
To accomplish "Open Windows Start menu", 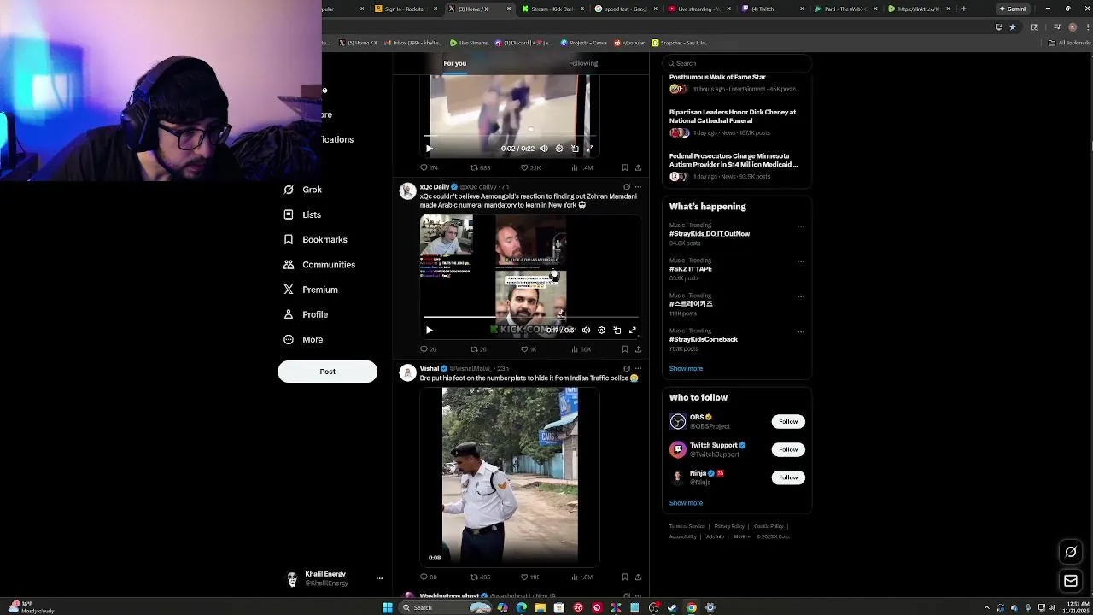I will [x=387, y=607].
